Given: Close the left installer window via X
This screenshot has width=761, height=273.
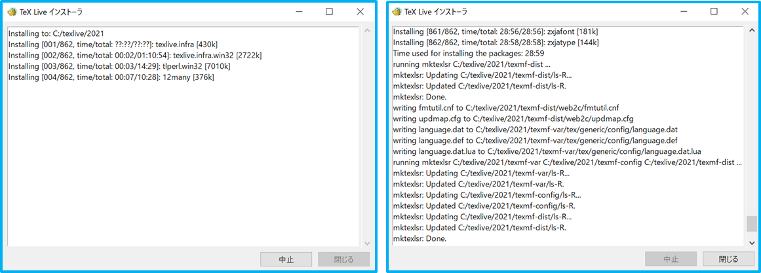Looking at the screenshot, I should point(360,12).
